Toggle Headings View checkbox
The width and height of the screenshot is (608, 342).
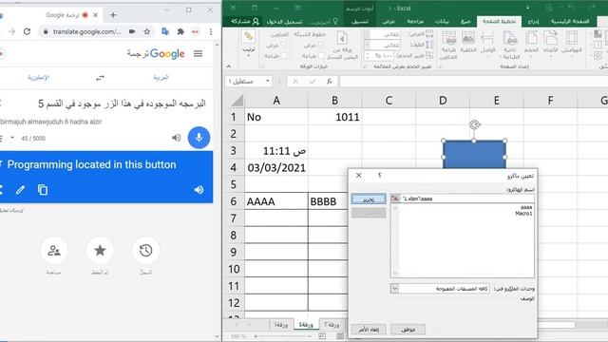(x=284, y=46)
